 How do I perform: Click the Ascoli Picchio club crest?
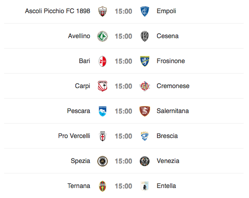(x=103, y=11)
